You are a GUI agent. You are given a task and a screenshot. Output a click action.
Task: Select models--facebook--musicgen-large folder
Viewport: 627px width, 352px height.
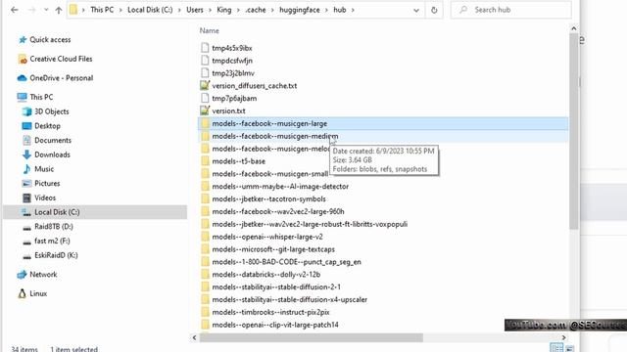[x=269, y=123]
